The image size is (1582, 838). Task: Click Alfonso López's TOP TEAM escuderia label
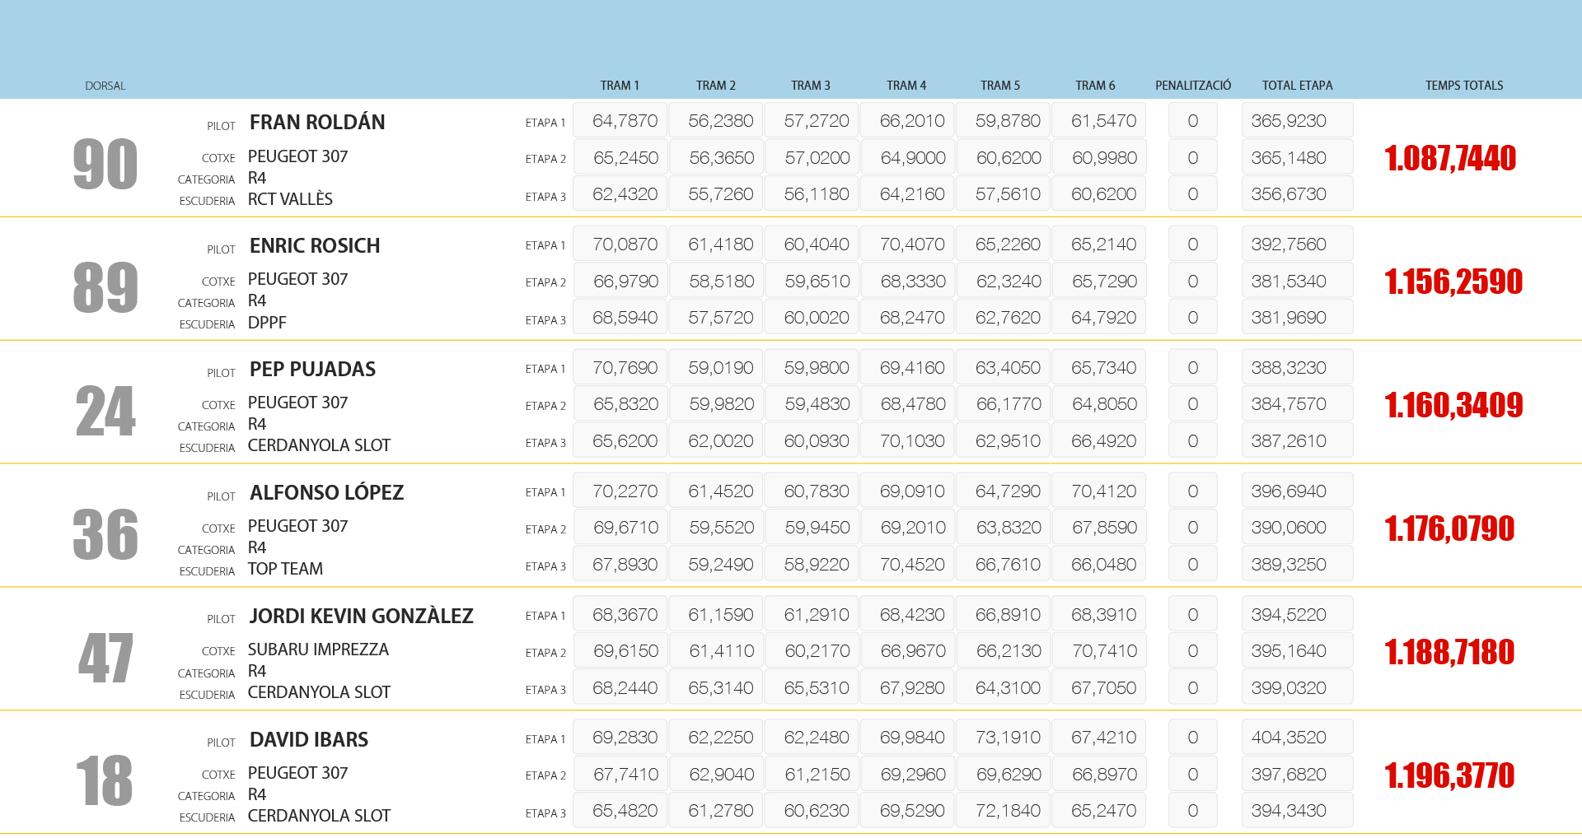285,569
